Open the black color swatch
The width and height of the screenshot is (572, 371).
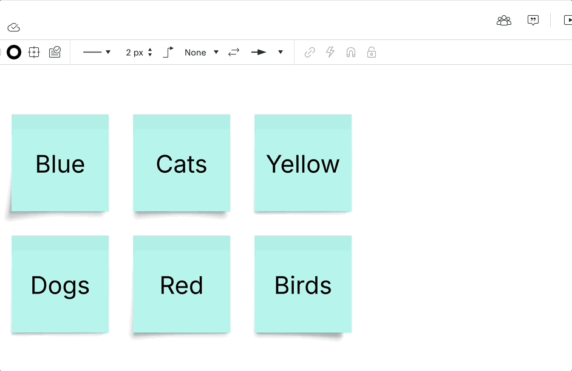(x=13, y=52)
